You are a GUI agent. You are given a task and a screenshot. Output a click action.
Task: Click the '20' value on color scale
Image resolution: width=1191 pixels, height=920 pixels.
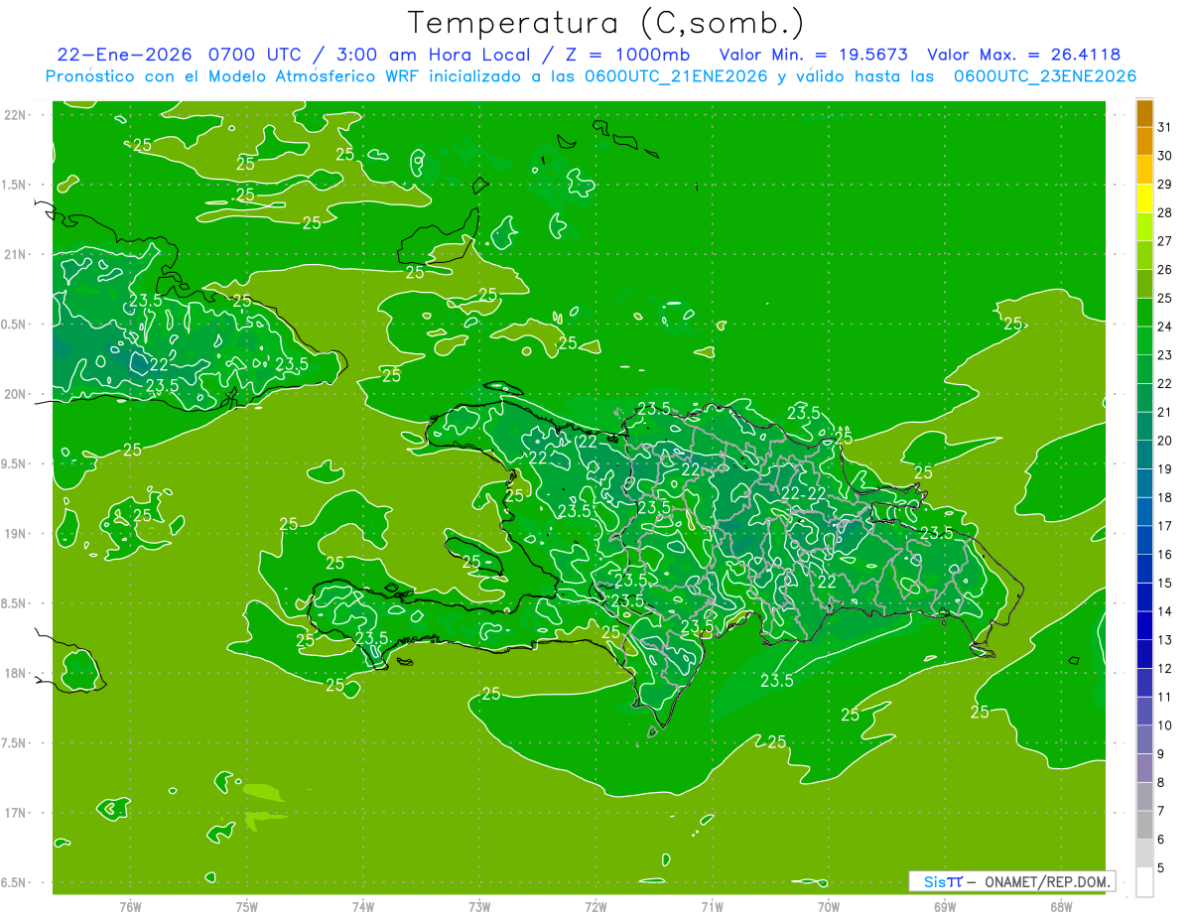coord(1165,441)
